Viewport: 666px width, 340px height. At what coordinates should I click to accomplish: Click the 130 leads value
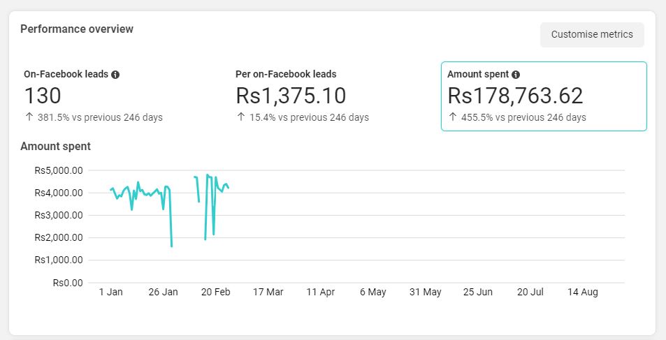(x=43, y=96)
